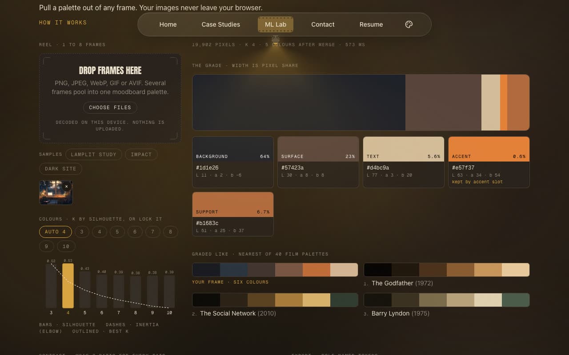Screen dimensions: 569x355
Task: Click the "kept by accent slot" note
Action: coord(477,182)
